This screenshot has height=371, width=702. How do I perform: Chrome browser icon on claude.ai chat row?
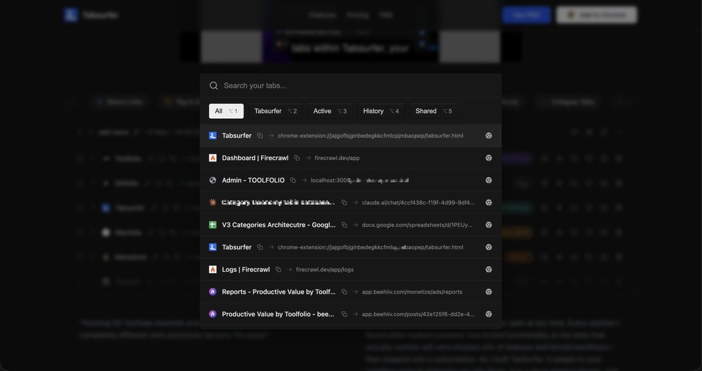tap(488, 202)
